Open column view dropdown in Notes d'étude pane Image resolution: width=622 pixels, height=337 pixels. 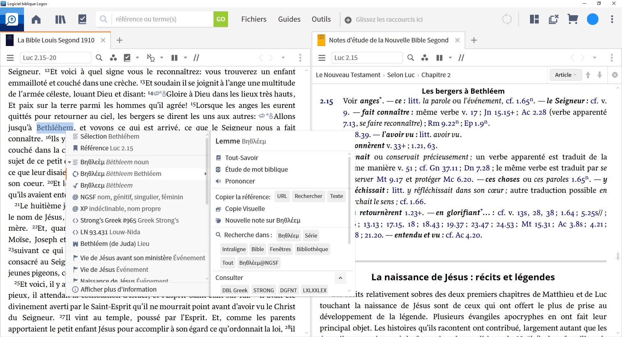(x=450, y=58)
